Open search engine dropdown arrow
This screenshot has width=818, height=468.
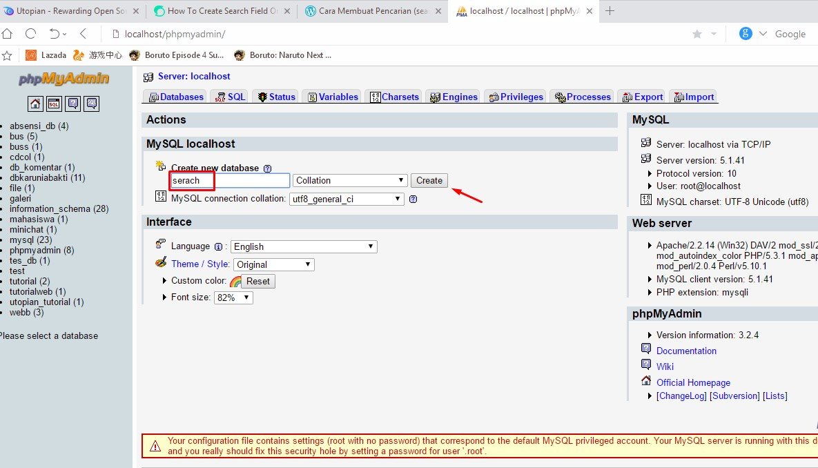763,34
